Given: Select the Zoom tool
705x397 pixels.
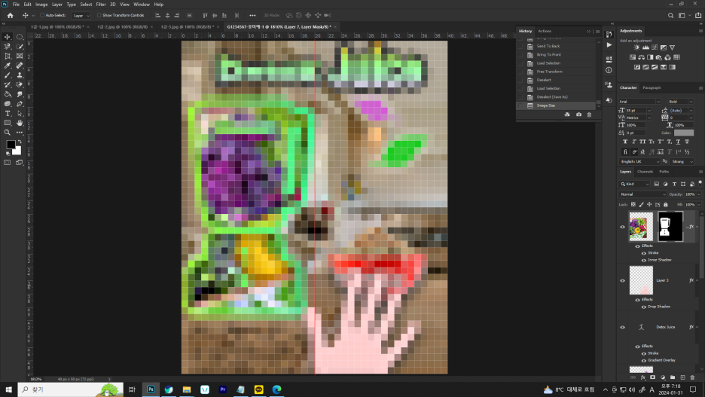Looking at the screenshot, I should tap(8, 133).
